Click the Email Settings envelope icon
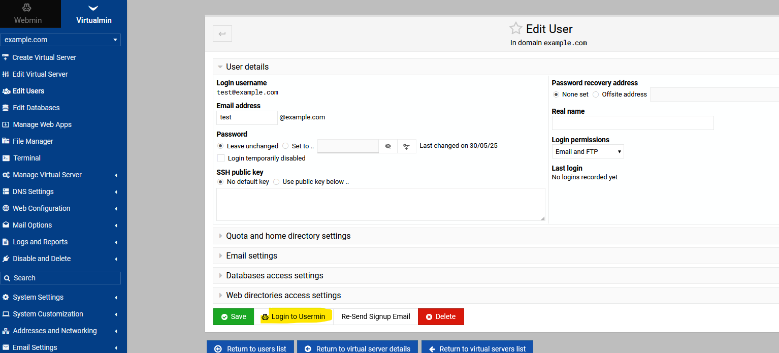 click(x=6, y=347)
